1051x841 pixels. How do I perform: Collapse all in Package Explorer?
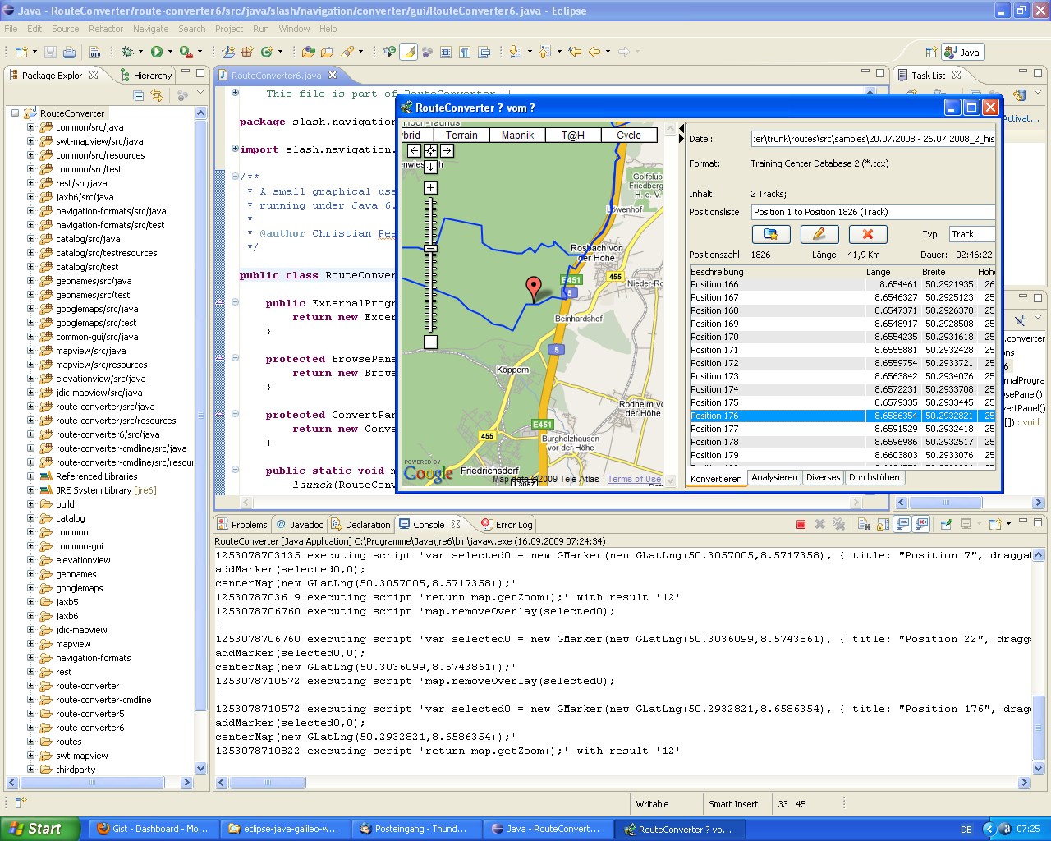(x=139, y=95)
